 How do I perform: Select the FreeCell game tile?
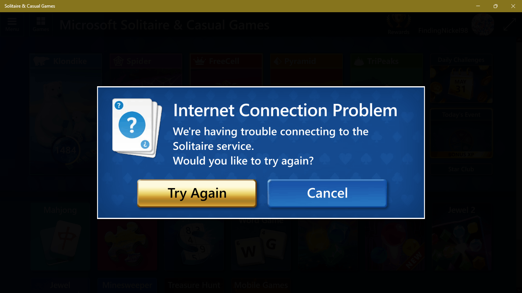pyautogui.click(x=226, y=71)
